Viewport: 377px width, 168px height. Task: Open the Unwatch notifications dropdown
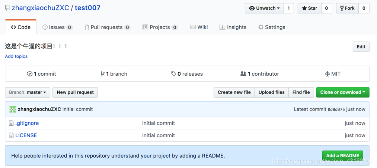[x=265, y=8]
